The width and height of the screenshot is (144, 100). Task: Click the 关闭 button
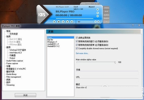26,95
